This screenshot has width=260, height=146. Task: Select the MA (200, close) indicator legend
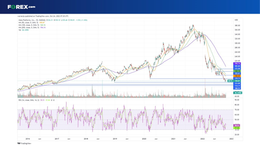(x=32, y=28)
